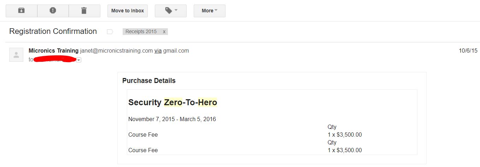This screenshot has width=480, height=167.
Task: Click the highlighted word Hero in the title
Action: pos(207,102)
